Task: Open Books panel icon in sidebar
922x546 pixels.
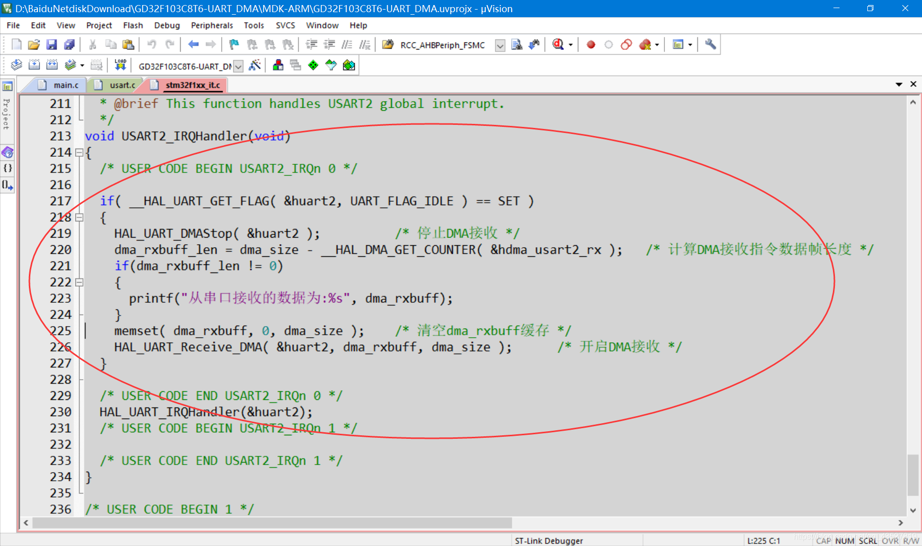Action: [x=8, y=152]
